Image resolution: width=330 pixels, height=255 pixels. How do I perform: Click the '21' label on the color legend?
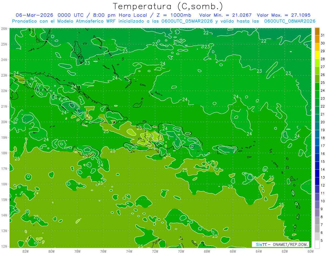tap(323, 114)
